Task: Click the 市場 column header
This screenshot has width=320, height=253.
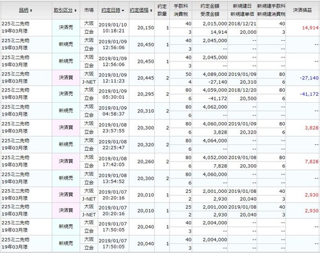Action: (89, 10)
